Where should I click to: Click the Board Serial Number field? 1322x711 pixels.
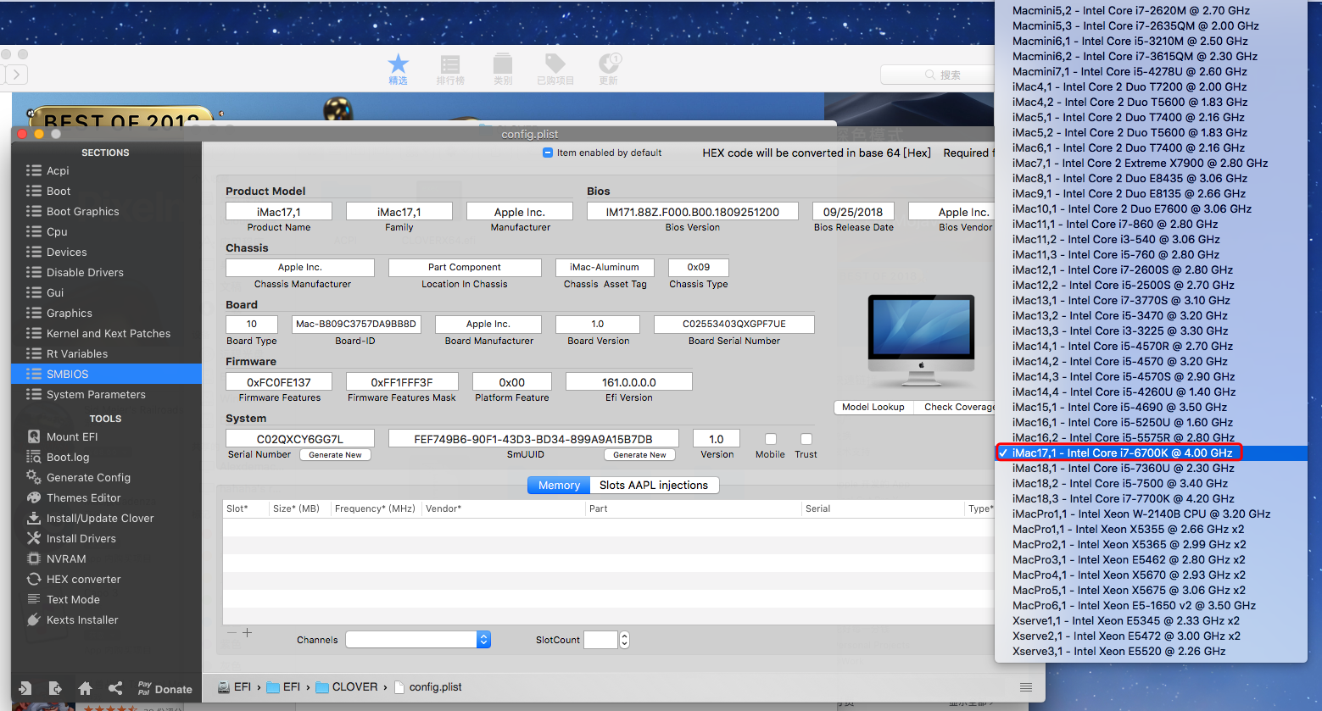coord(734,324)
